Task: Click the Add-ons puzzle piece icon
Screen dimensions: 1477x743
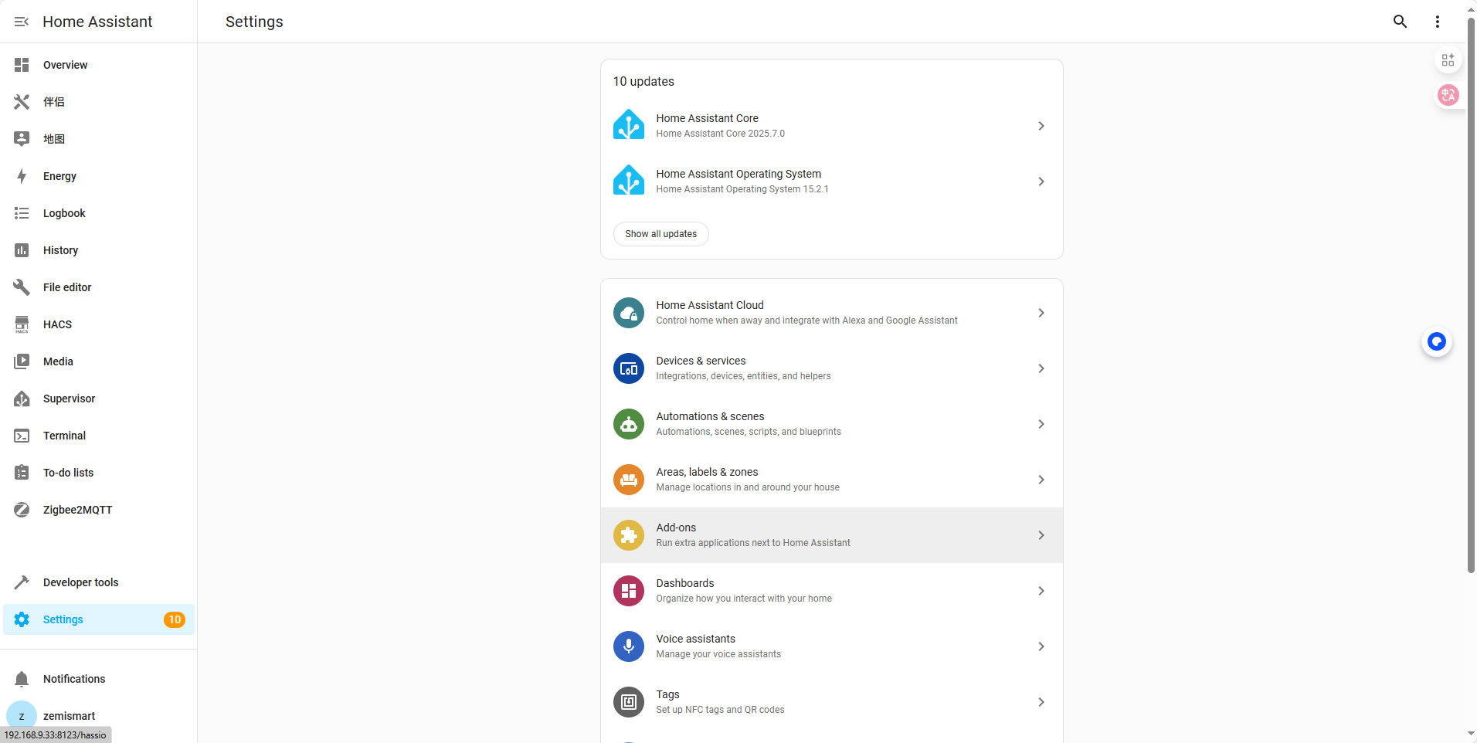Action: click(629, 535)
